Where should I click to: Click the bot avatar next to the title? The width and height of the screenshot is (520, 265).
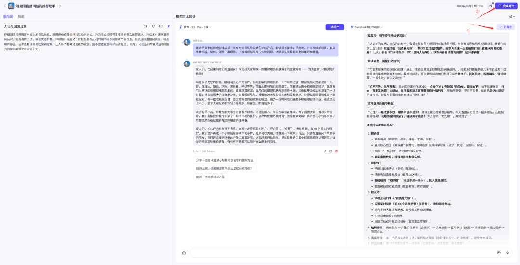click(x=11, y=6)
